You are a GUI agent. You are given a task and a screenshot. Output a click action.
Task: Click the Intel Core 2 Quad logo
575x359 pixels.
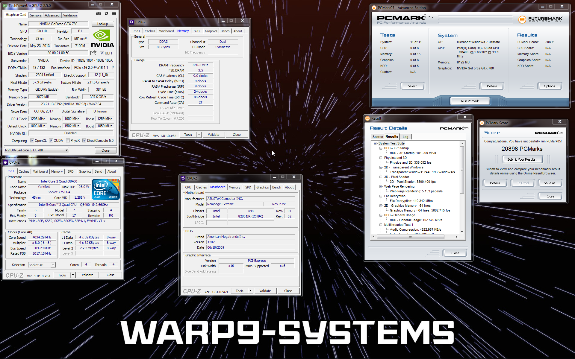[x=106, y=189]
